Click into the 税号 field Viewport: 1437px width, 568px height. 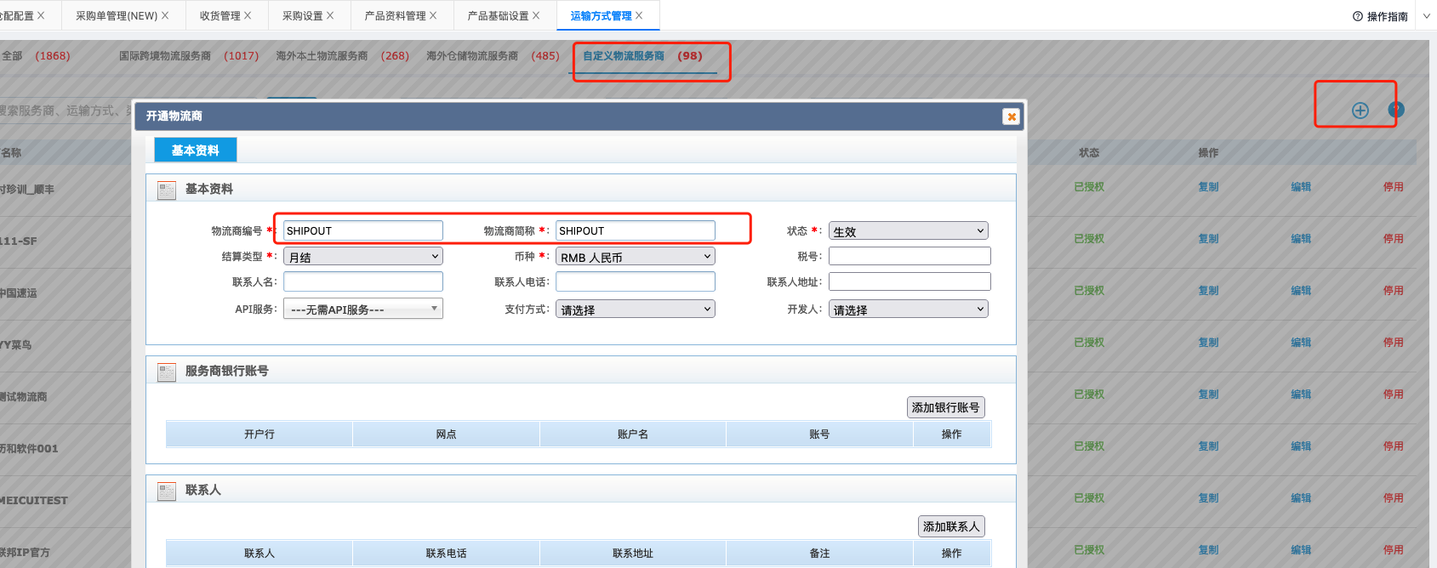910,256
